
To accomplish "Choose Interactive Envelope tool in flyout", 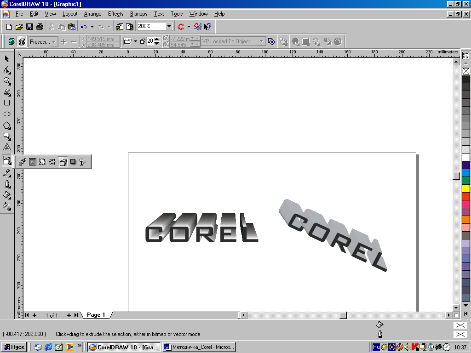I will 52,162.
